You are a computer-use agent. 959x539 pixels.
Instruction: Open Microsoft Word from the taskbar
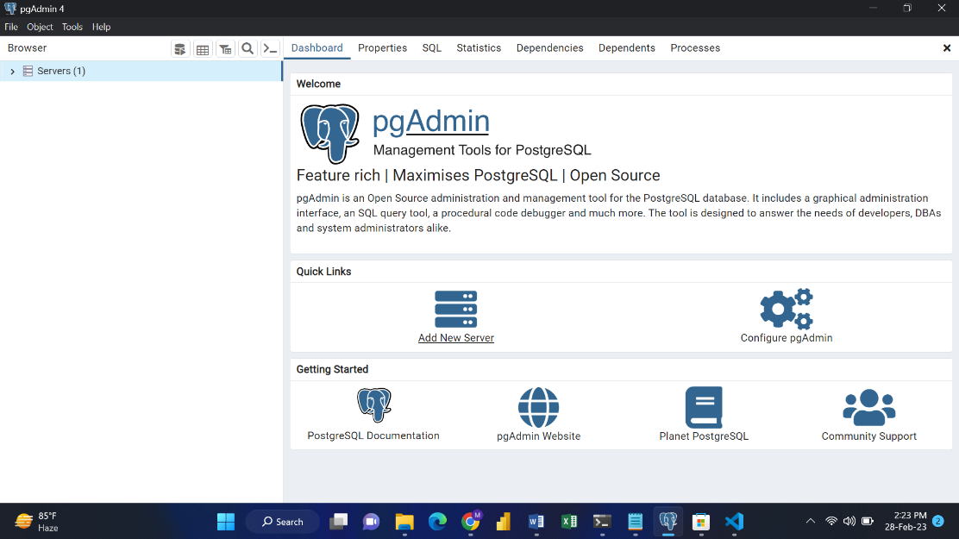[x=536, y=522]
